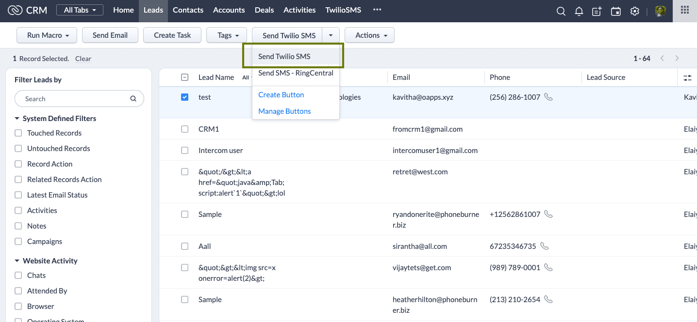Enable the Related Records Action filter
Image resolution: width=697 pixels, height=322 pixels.
[x=18, y=179]
